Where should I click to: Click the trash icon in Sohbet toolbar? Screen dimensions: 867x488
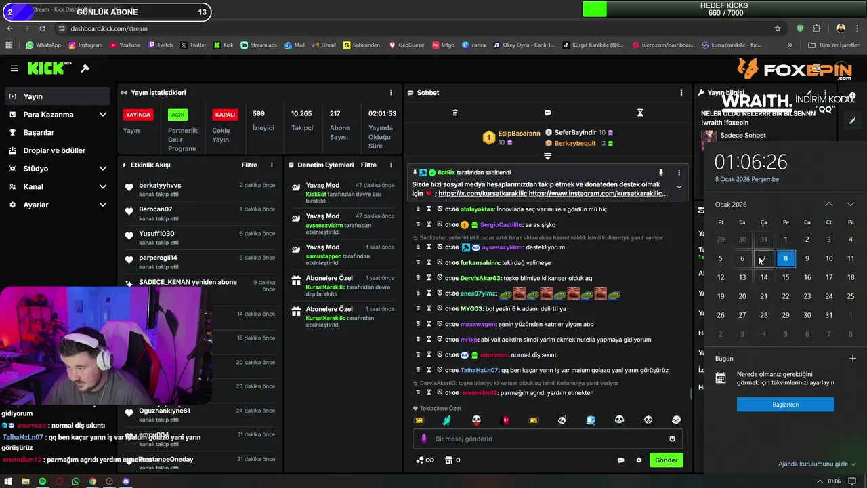(x=455, y=113)
